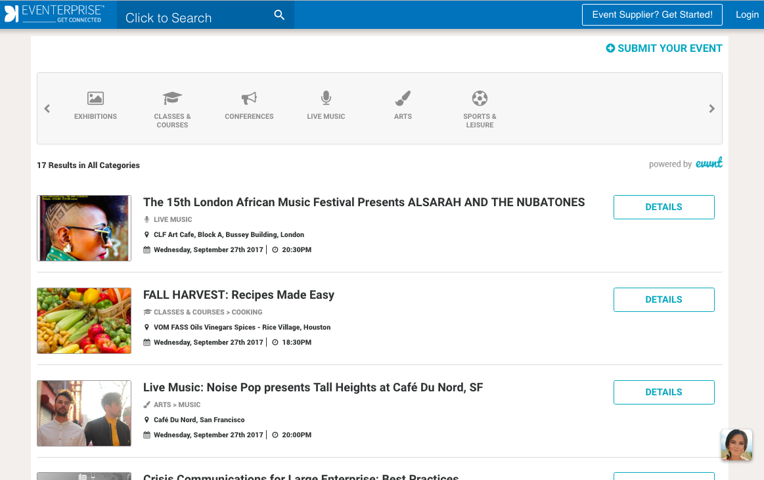Click 17 Results in All Categories text

[88, 165]
